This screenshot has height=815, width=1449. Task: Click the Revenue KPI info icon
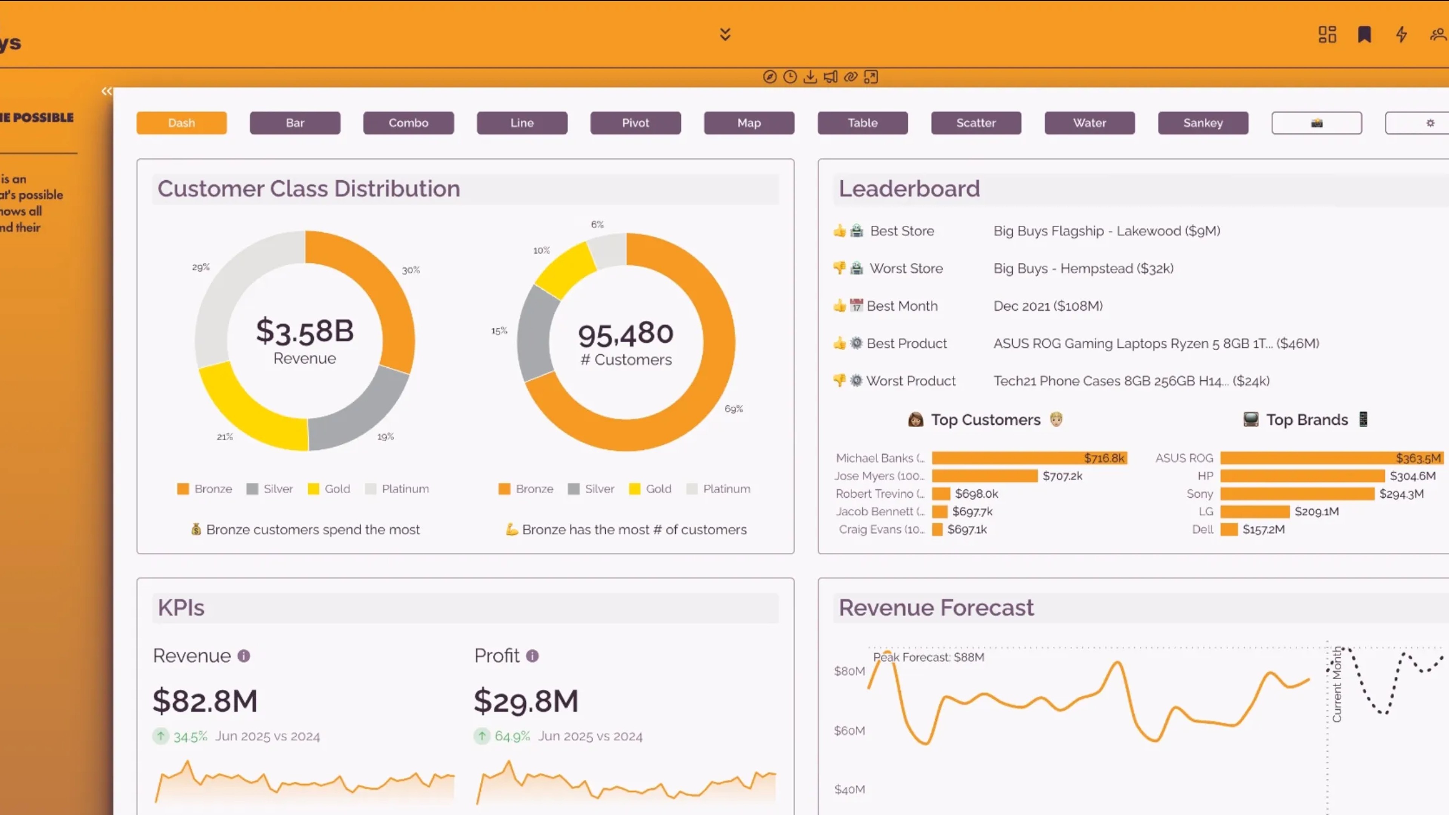click(x=243, y=656)
